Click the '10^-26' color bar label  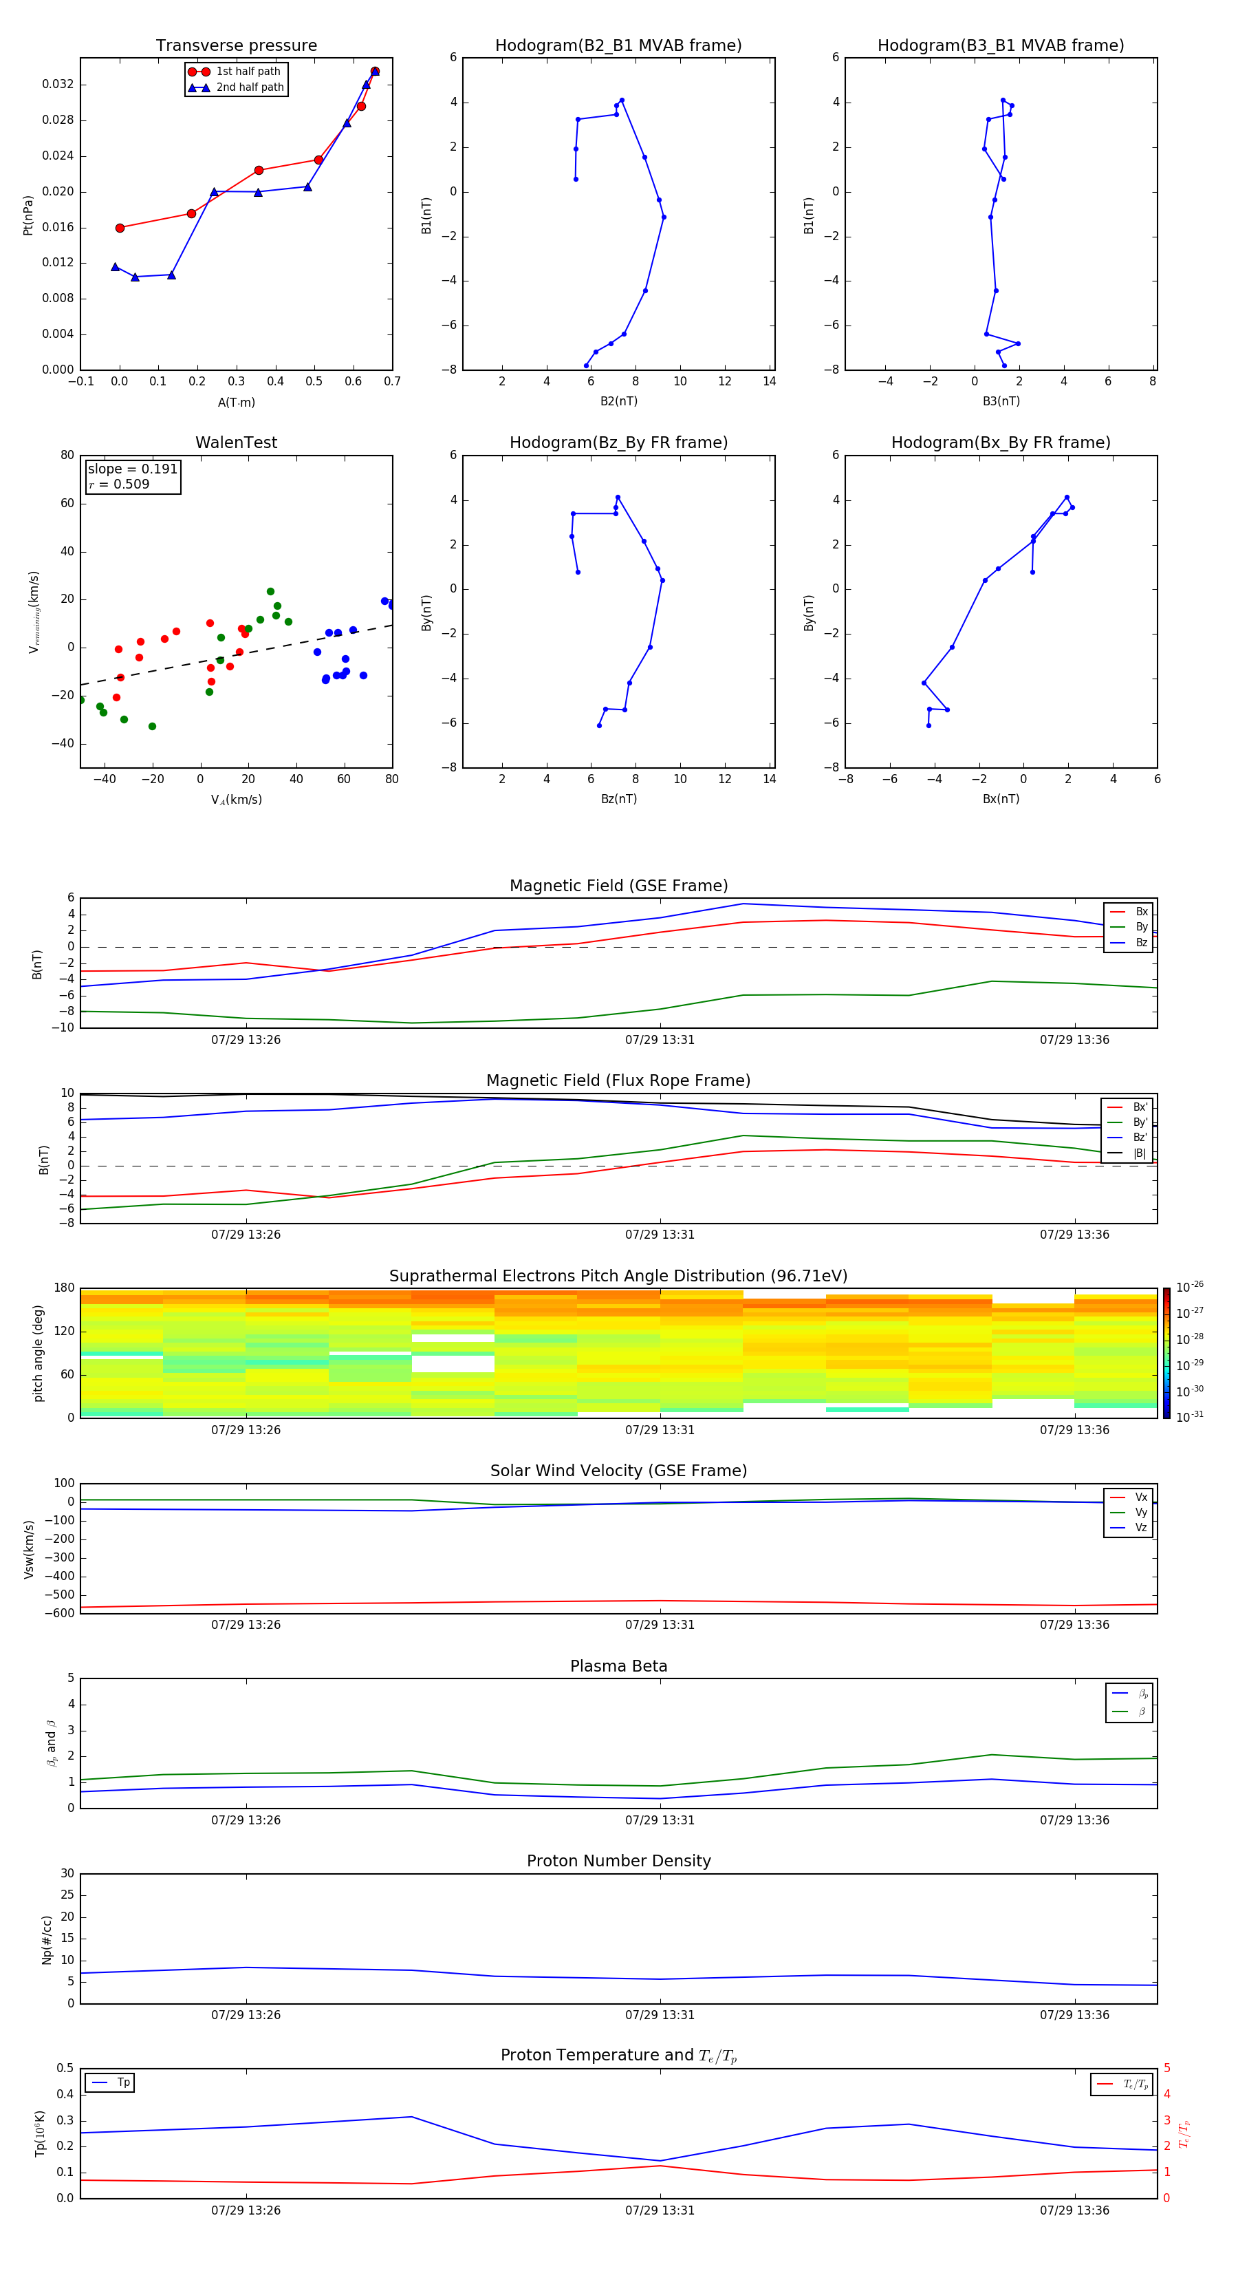click(x=1188, y=1286)
